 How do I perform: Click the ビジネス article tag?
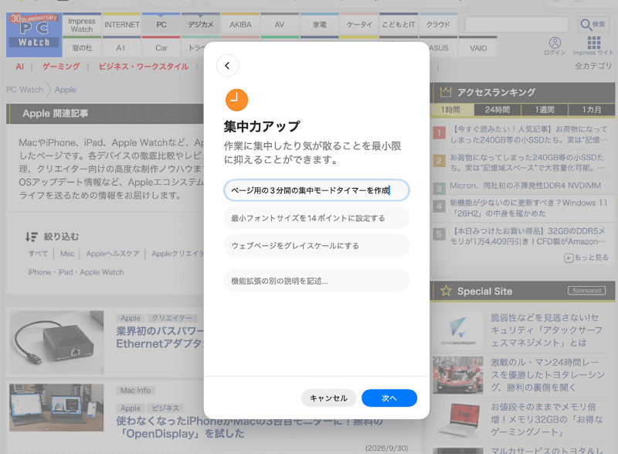[x=165, y=408]
